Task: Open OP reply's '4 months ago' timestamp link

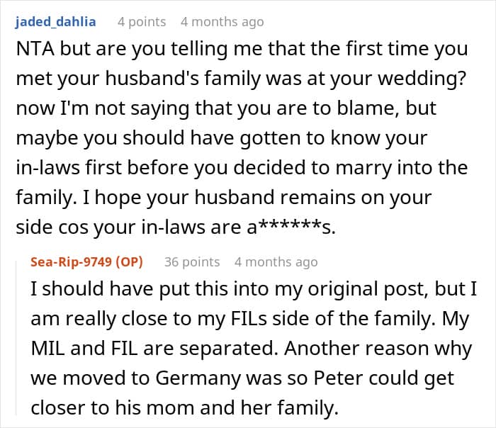Action: (x=276, y=262)
